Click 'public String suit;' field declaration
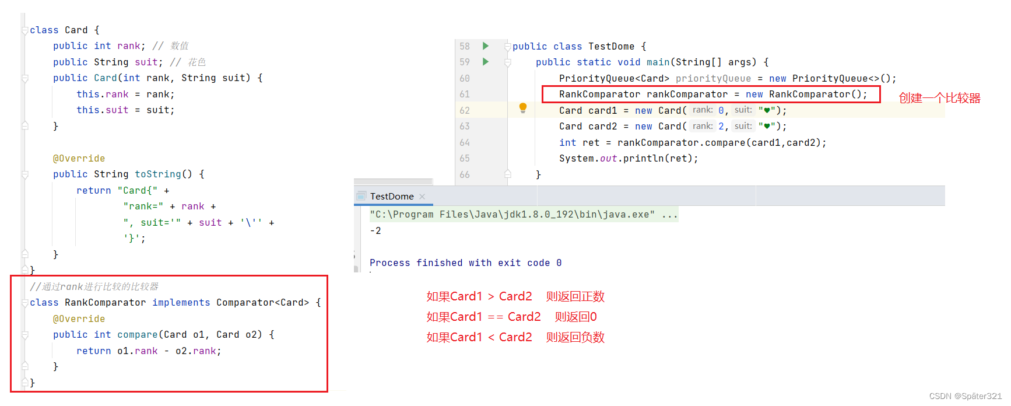Image resolution: width=1011 pixels, height=406 pixels. (108, 62)
